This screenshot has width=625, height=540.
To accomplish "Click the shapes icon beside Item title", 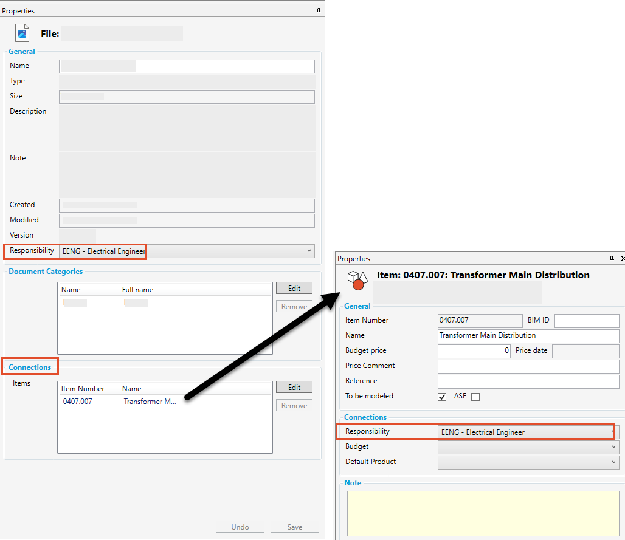I will (357, 281).
